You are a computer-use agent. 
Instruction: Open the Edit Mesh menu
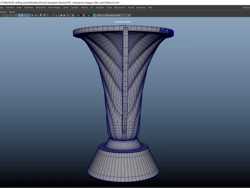coord(29,7)
